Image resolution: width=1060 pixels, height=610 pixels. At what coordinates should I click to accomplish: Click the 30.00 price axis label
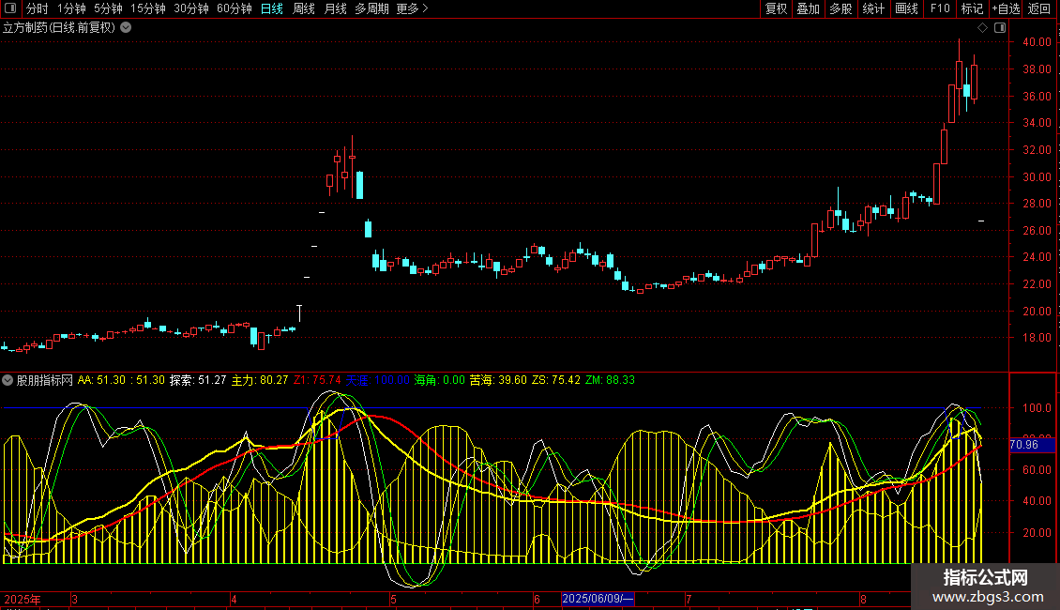[x=1037, y=177]
